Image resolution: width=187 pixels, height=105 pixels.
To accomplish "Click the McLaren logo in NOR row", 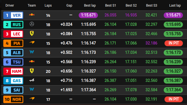I will pos(32,99).
